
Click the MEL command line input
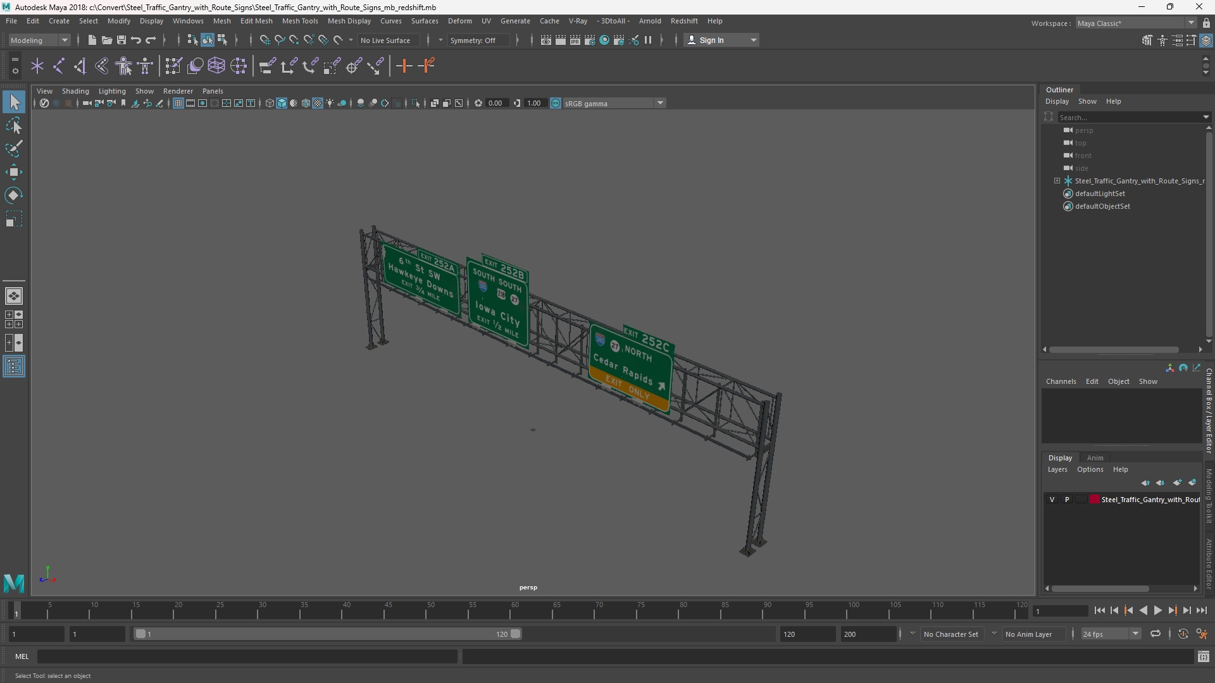[x=247, y=656]
